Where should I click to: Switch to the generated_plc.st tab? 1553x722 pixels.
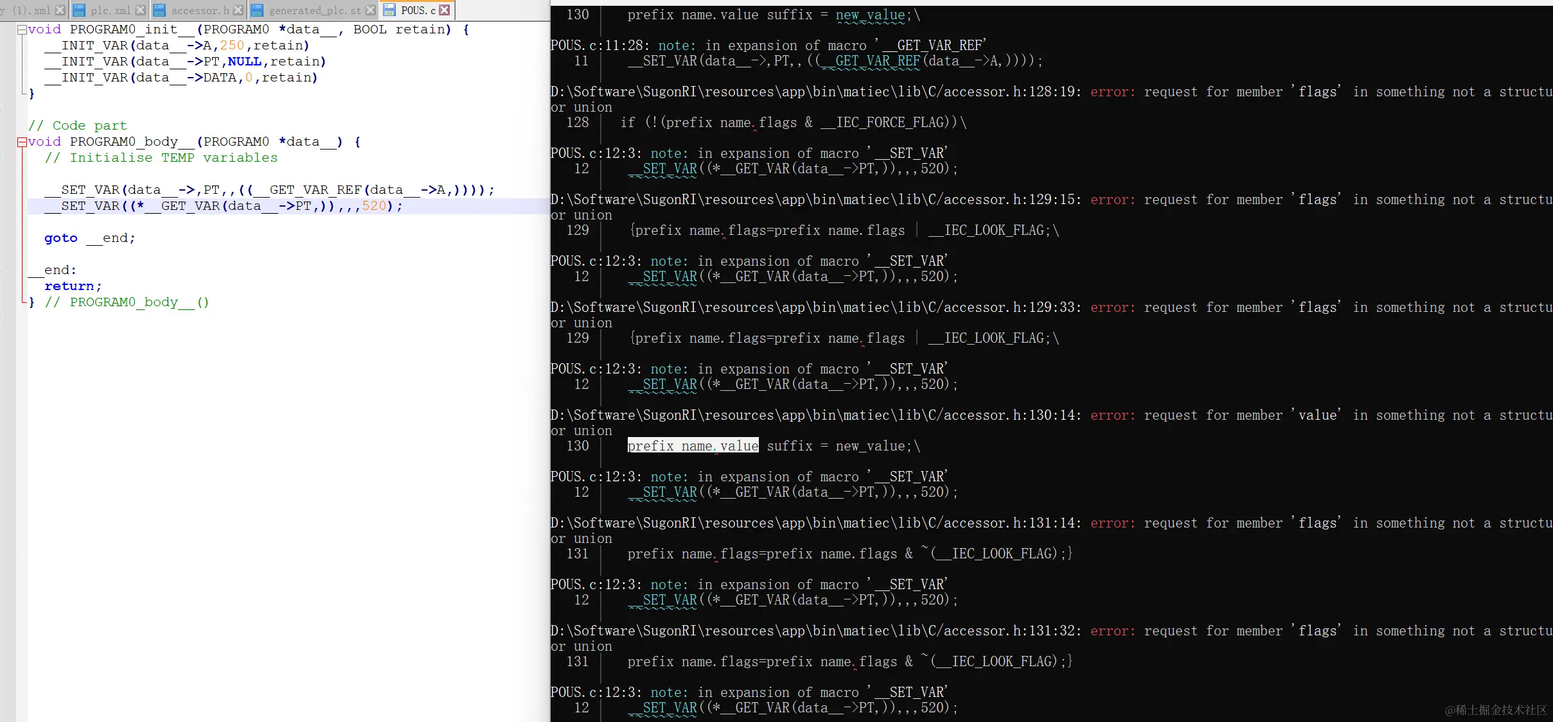(314, 10)
